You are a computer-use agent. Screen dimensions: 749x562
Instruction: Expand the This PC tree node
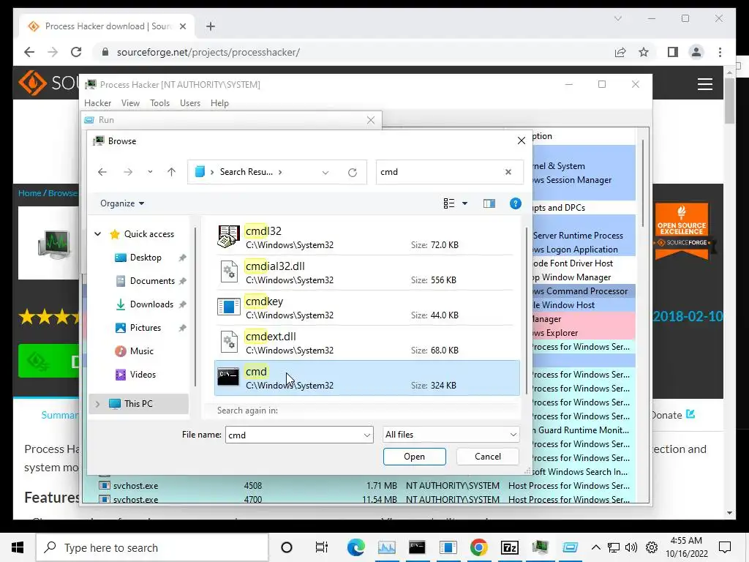tap(97, 404)
